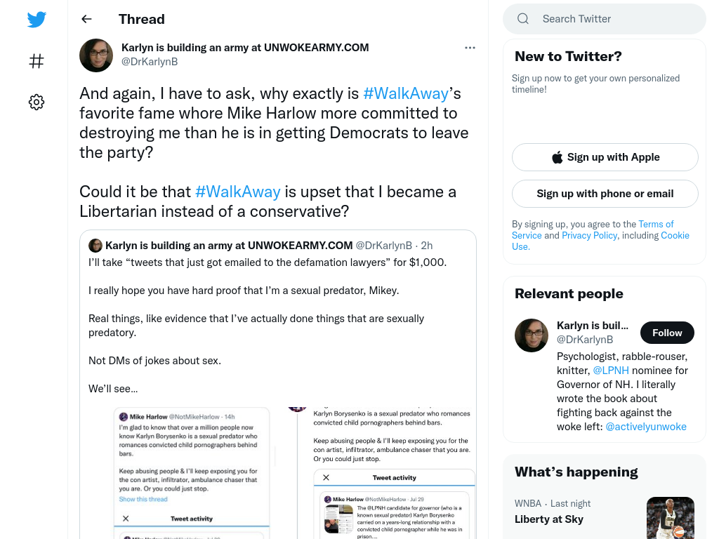Open the Settings gear icon
This screenshot has height=539, width=719.
(x=37, y=102)
